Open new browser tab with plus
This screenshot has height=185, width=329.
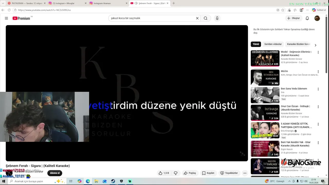tap(174, 3)
